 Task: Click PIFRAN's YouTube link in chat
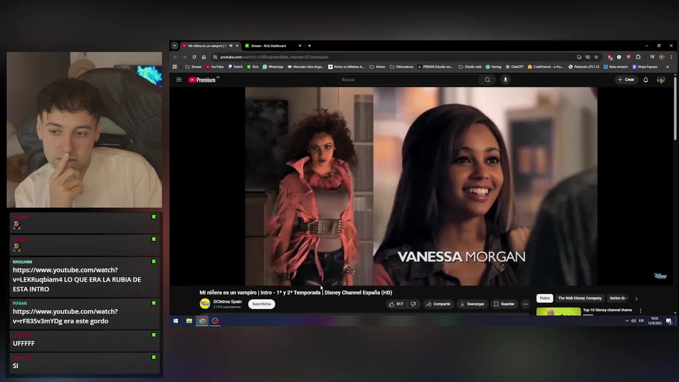coord(65,316)
